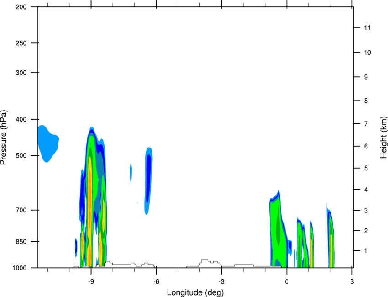
Task: Click the 10 km height label
Action: 367,53
